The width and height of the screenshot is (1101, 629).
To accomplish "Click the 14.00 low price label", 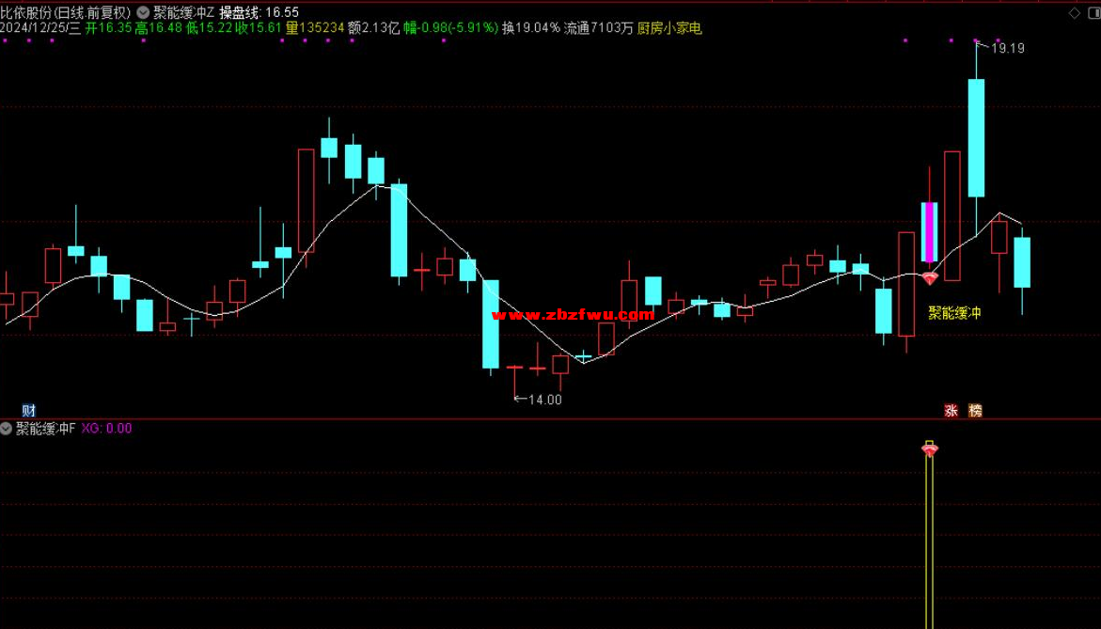I will click(x=545, y=400).
